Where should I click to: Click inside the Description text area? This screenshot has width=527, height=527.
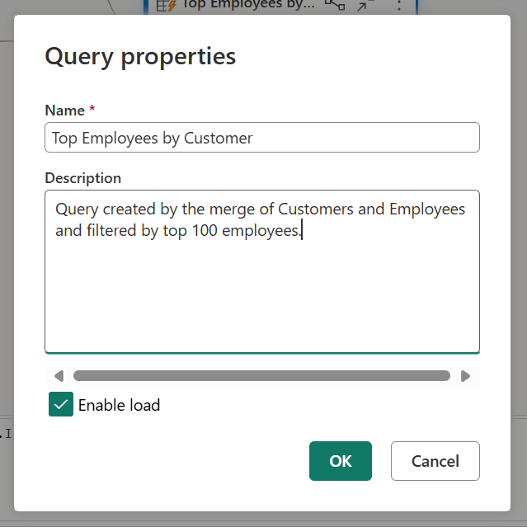click(261, 271)
